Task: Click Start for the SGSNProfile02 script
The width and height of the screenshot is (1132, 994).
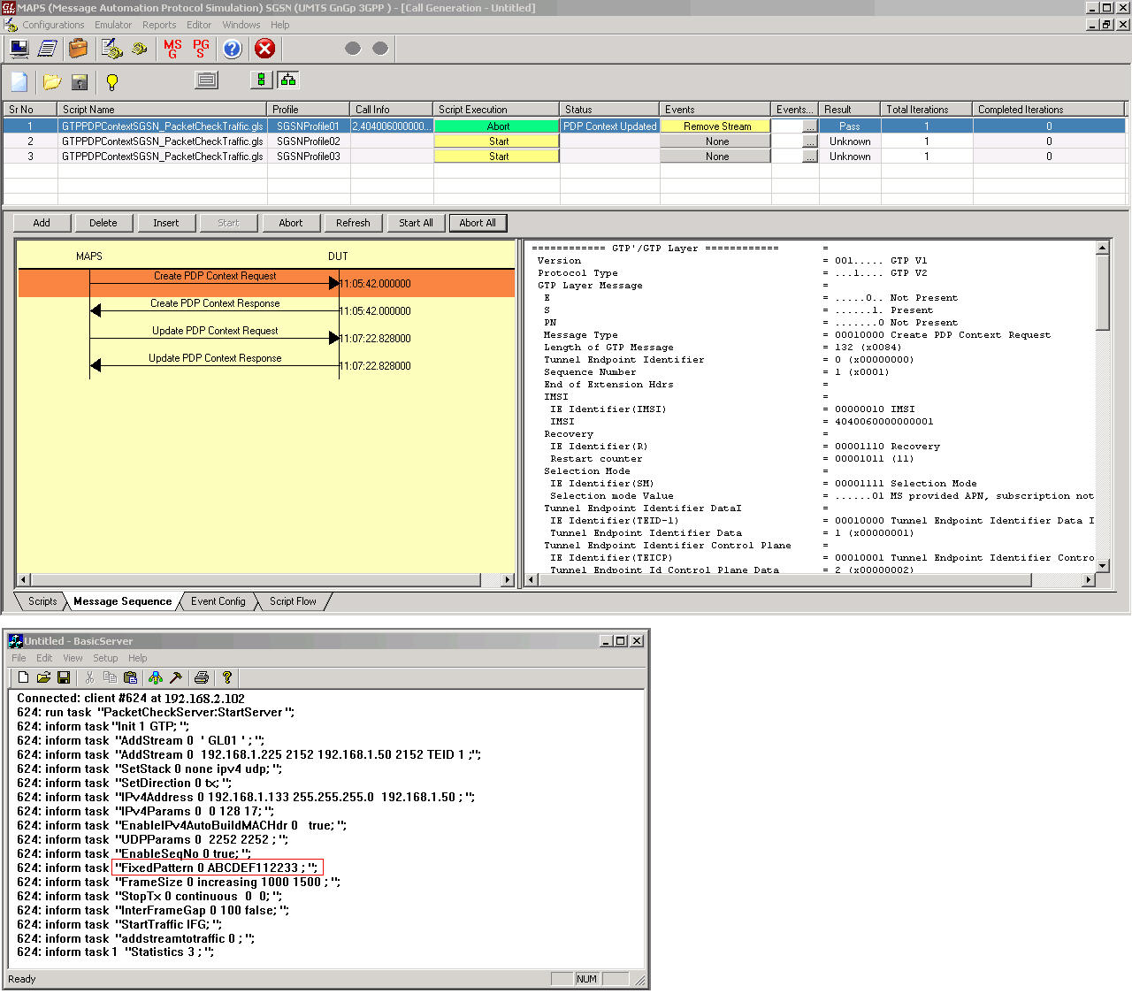Action: click(498, 141)
